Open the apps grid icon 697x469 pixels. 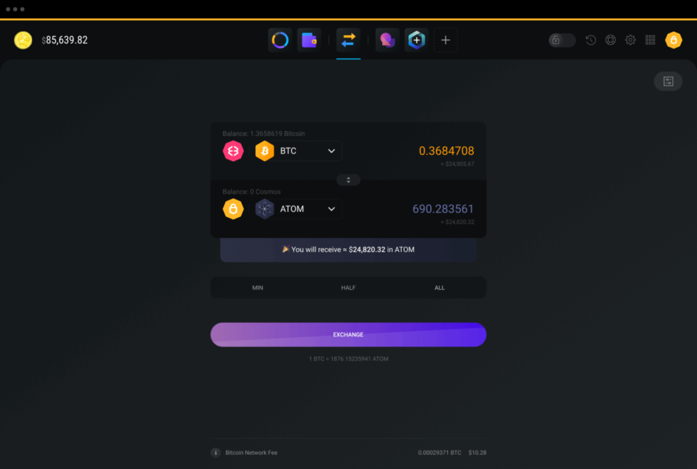pyautogui.click(x=650, y=40)
